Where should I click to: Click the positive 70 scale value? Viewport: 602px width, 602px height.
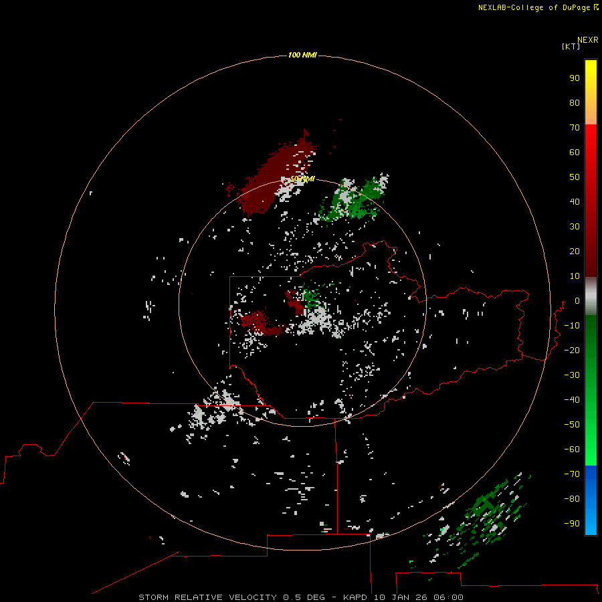575,128
